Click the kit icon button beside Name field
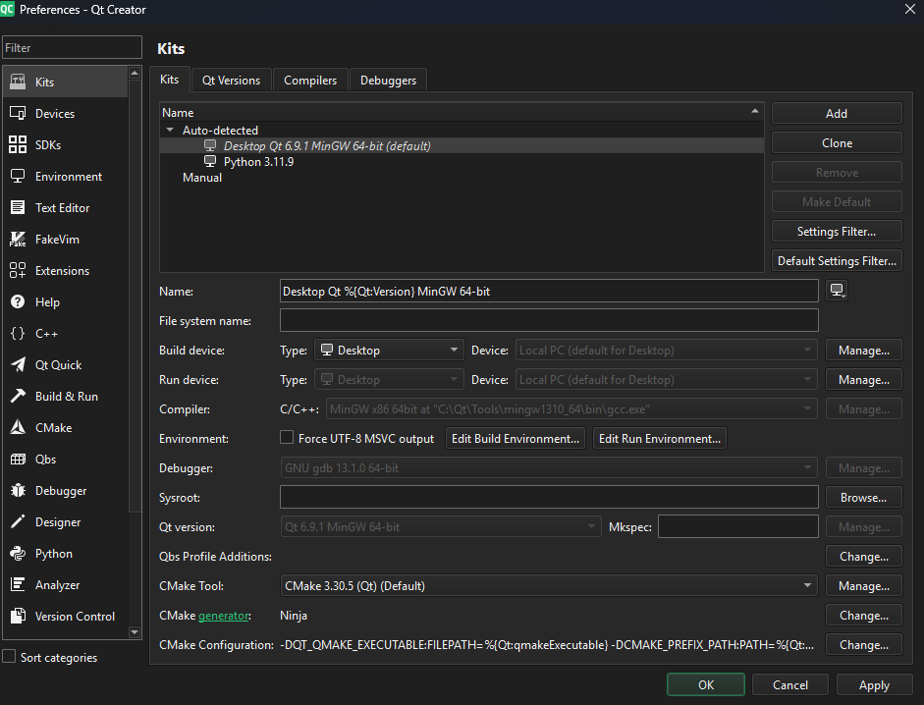 tap(837, 291)
